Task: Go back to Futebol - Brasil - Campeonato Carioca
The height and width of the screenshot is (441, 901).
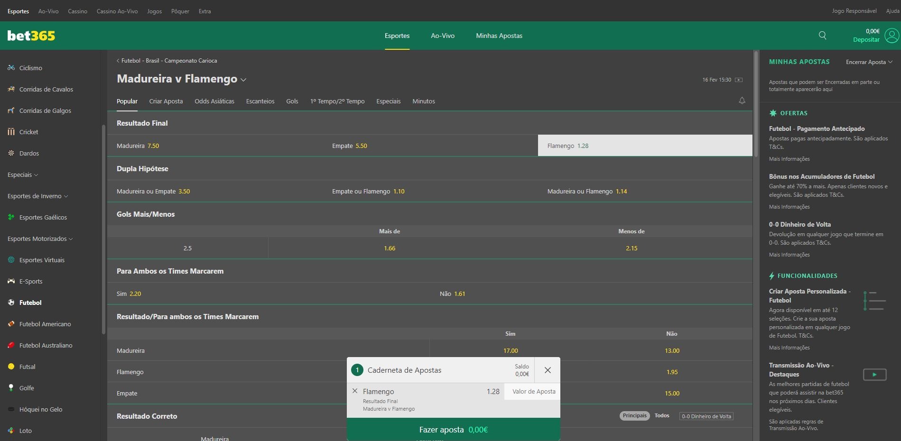Action: (167, 61)
